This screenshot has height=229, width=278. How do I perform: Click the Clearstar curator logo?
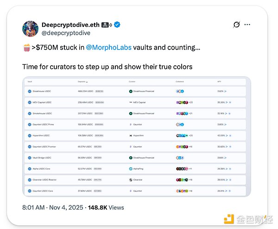(131, 179)
